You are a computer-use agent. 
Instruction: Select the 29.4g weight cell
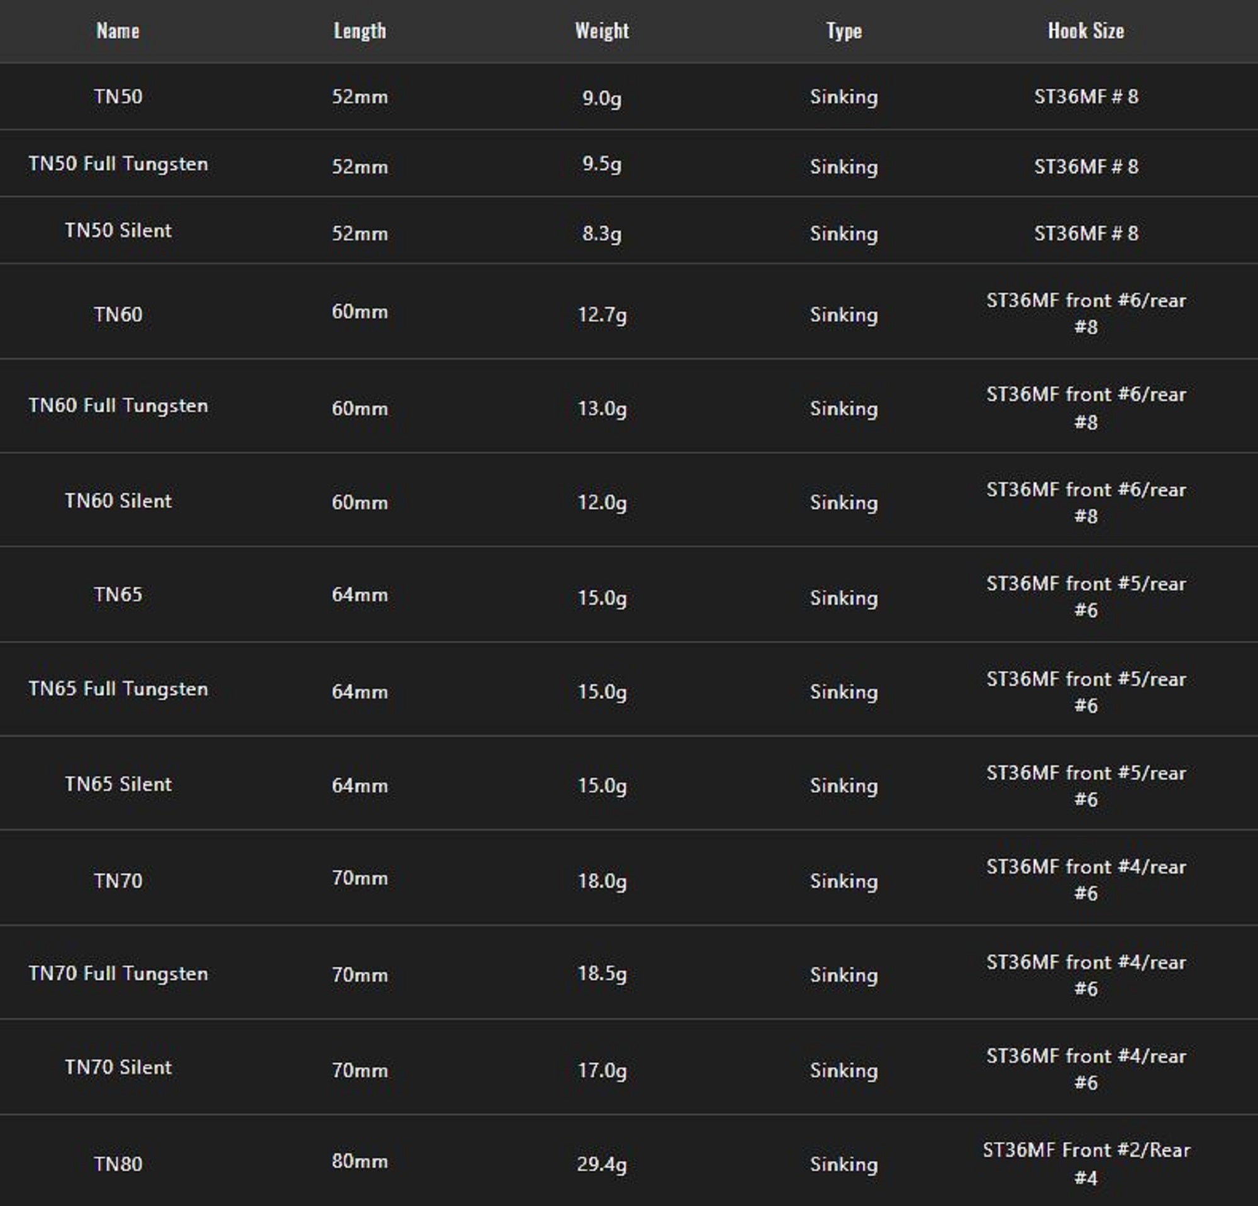[601, 1164]
